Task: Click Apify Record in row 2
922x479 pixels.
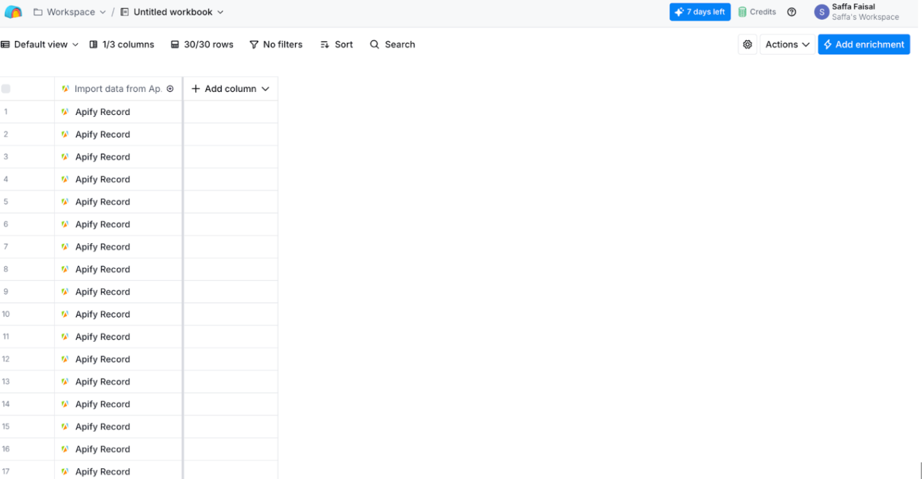Action: (x=102, y=134)
